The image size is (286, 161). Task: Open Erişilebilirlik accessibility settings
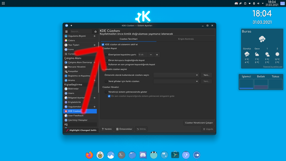[x=80, y=102]
